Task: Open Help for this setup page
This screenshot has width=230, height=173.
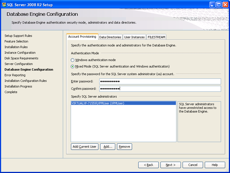Action: tap(215, 165)
